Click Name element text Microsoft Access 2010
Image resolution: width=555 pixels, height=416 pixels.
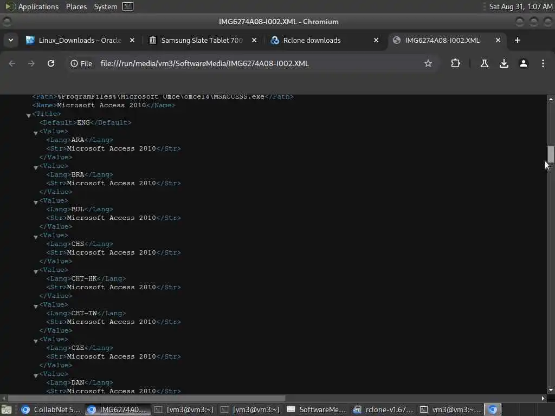(x=101, y=105)
